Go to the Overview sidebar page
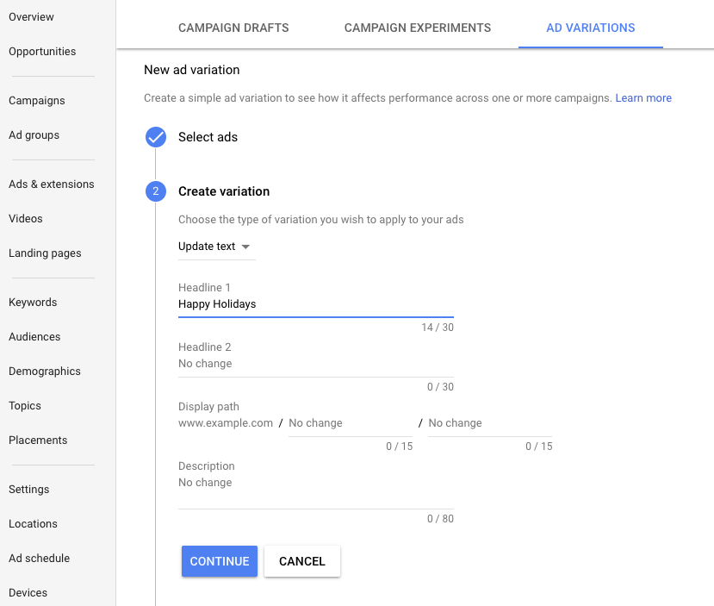Image resolution: width=714 pixels, height=606 pixels. 31,17
